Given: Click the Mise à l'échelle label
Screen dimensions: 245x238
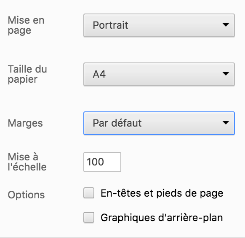Looking at the screenshot, I should tap(27, 162).
